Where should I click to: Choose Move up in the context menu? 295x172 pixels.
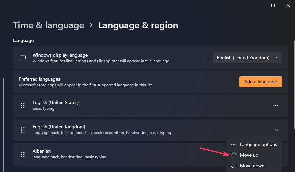[254, 155]
